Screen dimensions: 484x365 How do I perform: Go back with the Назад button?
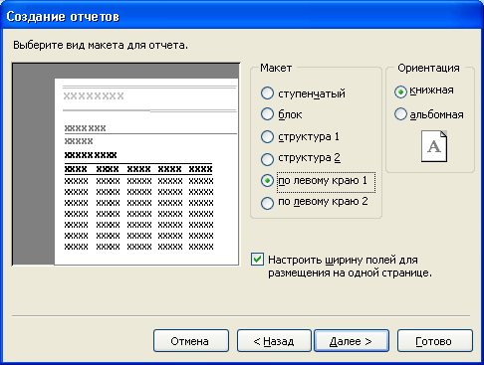(x=274, y=340)
